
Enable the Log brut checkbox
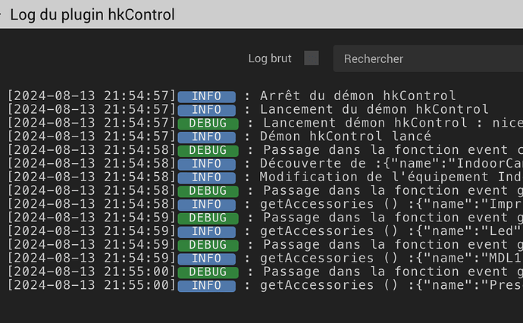312,58
